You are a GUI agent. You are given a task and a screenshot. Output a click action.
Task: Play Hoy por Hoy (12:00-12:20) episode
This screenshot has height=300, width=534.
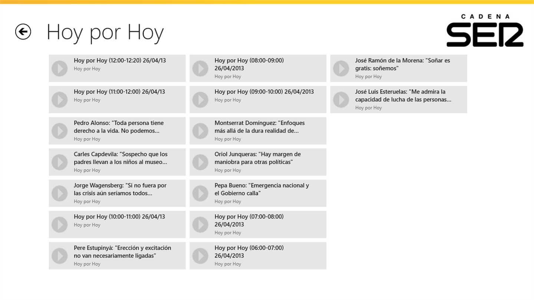(x=60, y=69)
